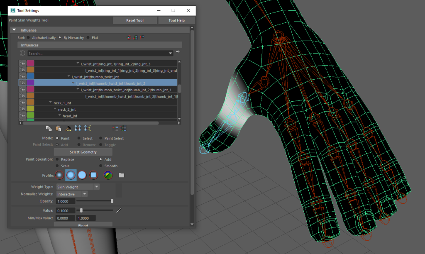Screen dimensions: 425x254
Task: Click the Weight Hammer icon
Action: point(68,128)
